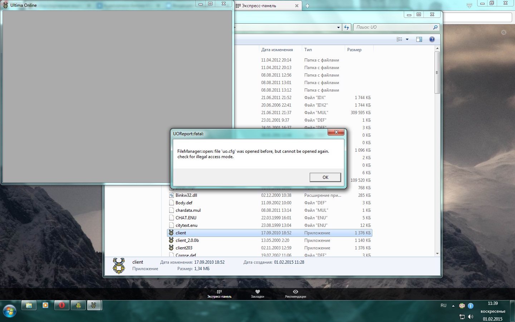Click the active Ultima Online taskbar button
Viewport: 515px width, 322px height.
(94, 305)
